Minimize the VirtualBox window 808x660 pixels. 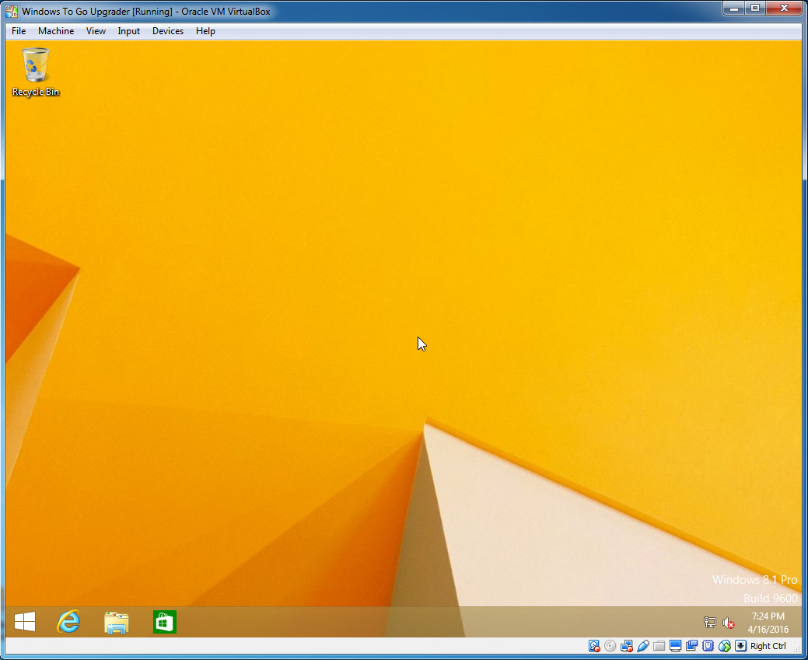(x=733, y=9)
